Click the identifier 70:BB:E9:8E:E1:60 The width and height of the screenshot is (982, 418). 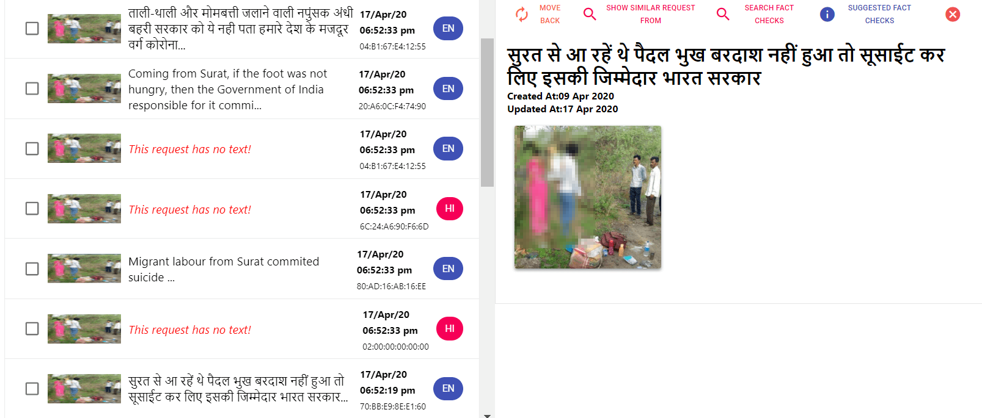coord(393,406)
